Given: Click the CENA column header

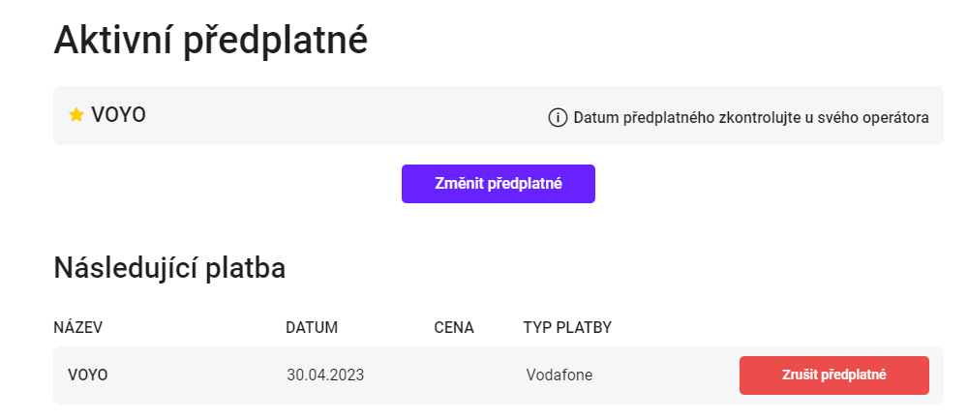Looking at the screenshot, I should (x=454, y=327).
